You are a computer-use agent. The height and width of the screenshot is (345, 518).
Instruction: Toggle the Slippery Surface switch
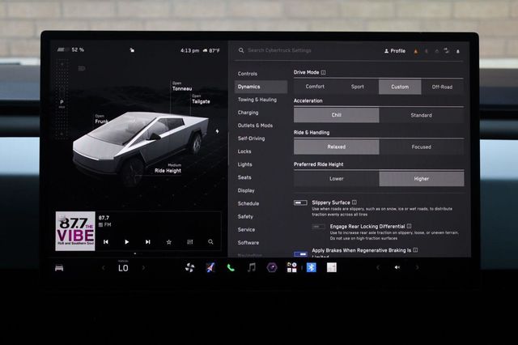point(300,202)
